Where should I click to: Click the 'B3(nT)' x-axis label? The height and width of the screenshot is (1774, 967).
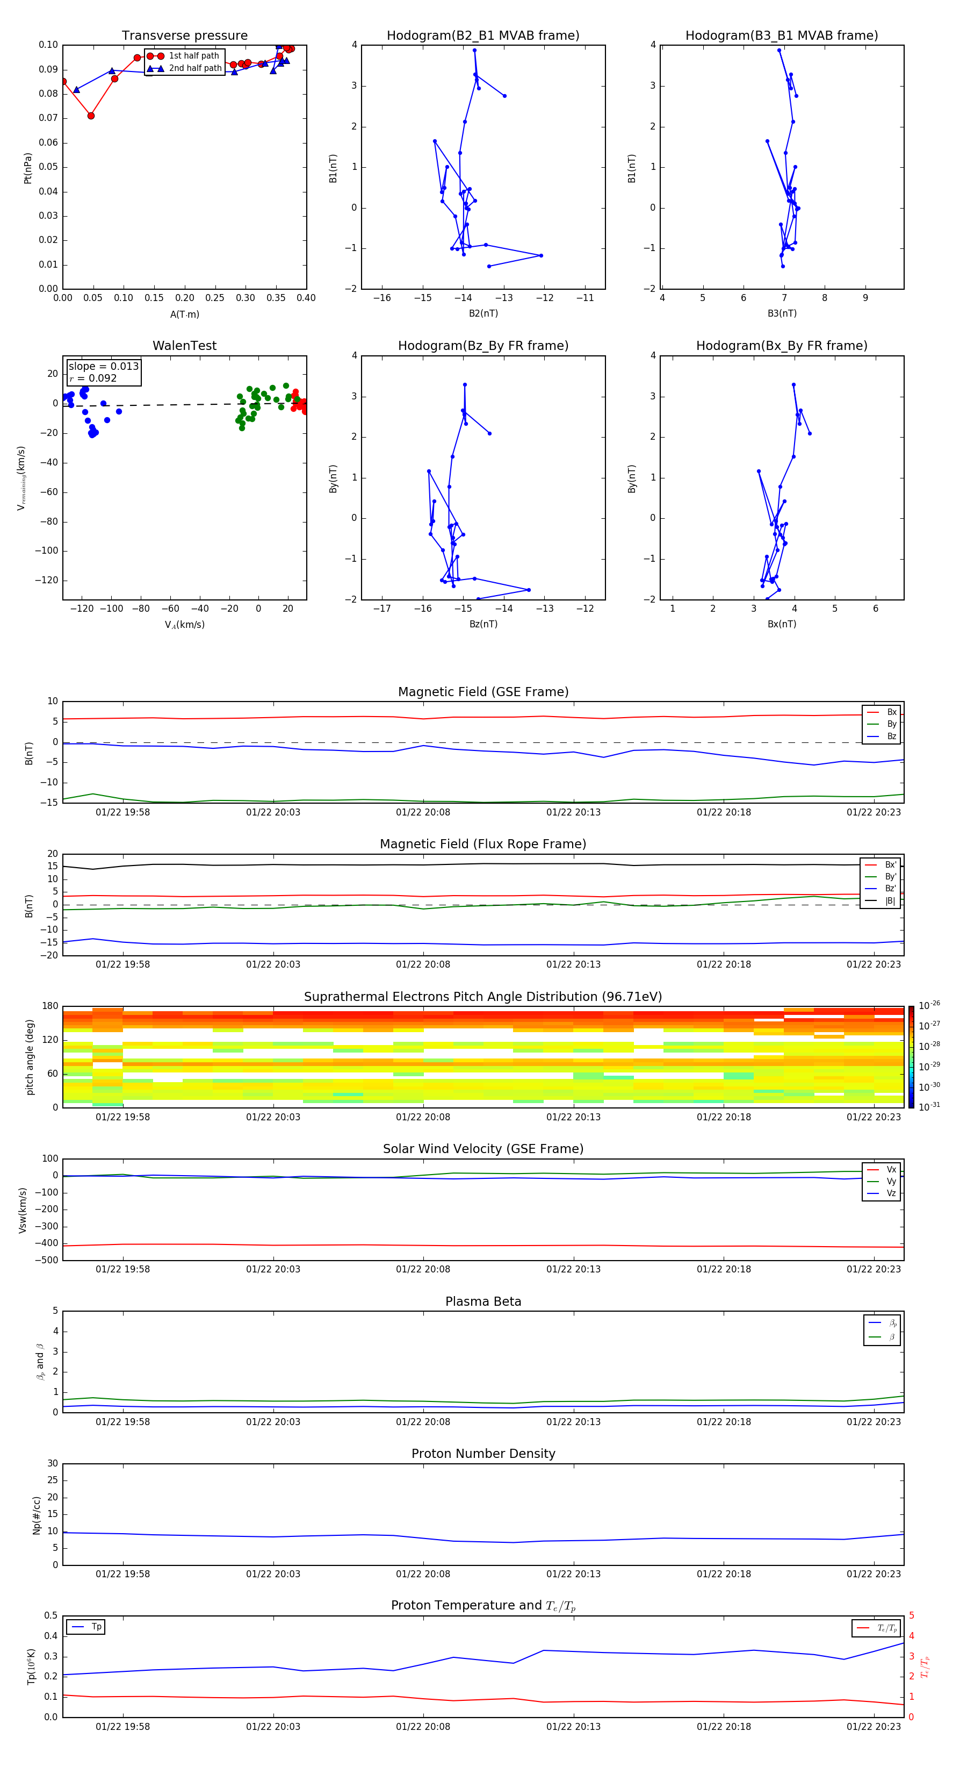[782, 313]
